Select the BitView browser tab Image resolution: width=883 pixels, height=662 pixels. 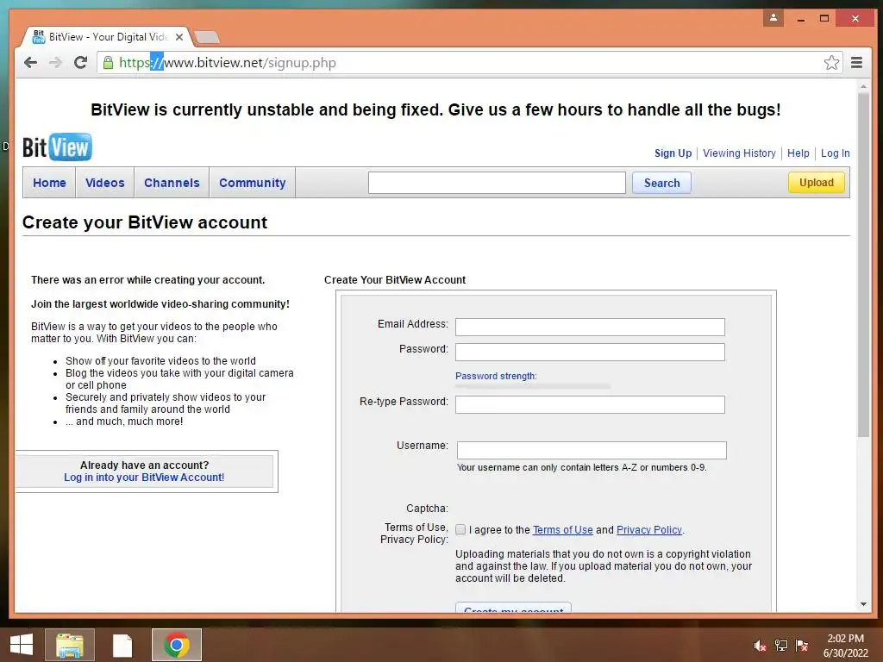point(107,37)
